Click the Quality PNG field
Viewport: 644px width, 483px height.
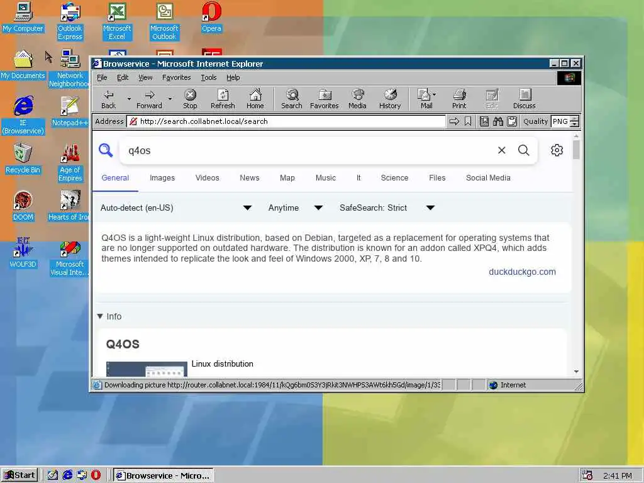pos(560,121)
